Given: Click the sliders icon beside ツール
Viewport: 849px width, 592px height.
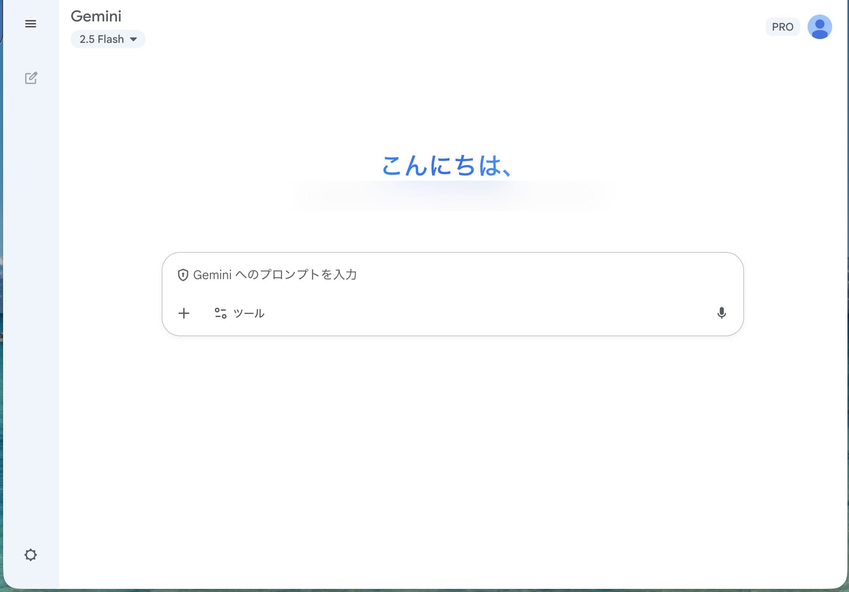Looking at the screenshot, I should (220, 313).
